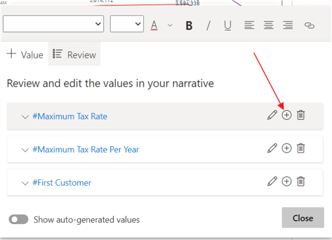Image resolution: width=332 pixels, height=240 pixels.
Task: Switch to the Value tab
Action: click(25, 55)
